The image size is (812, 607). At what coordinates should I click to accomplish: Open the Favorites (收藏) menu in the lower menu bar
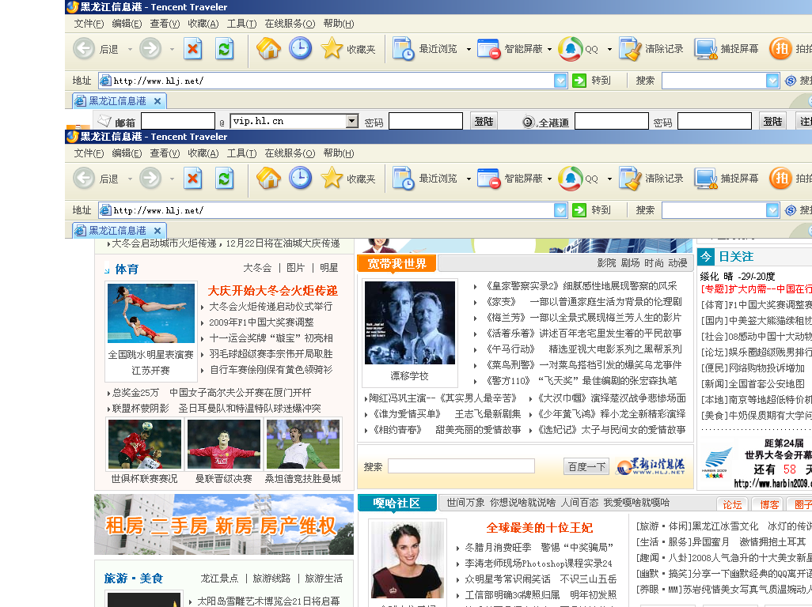pyautogui.click(x=203, y=153)
